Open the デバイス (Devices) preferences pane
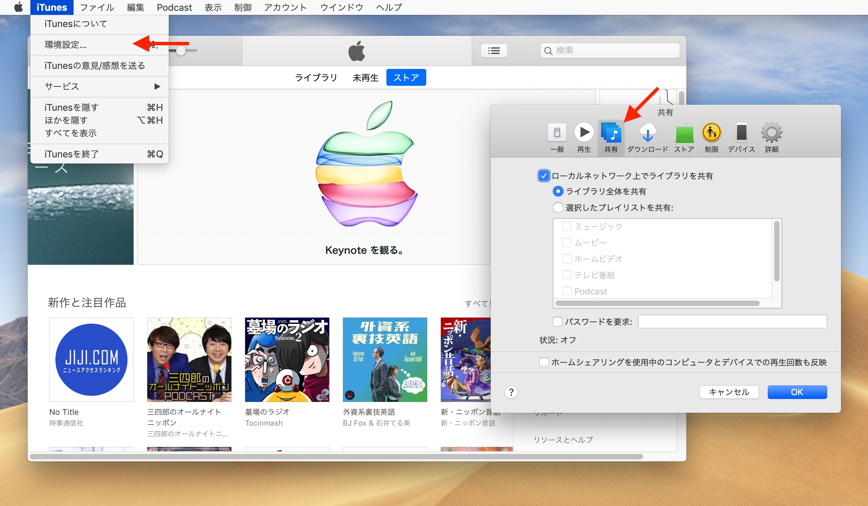 (741, 138)
